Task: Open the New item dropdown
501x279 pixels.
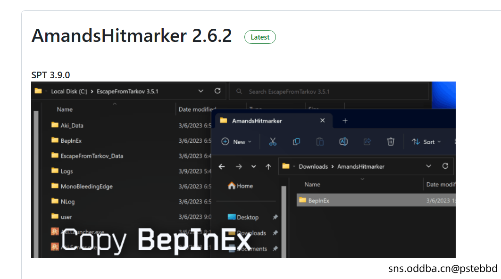Action: pos(236,141)
